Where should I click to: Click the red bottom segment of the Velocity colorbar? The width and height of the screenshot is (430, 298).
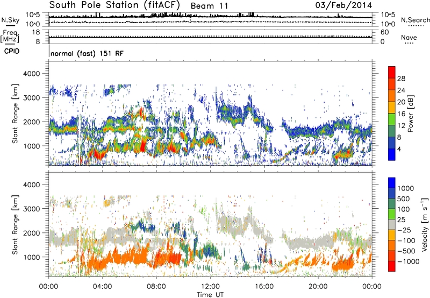392,266
